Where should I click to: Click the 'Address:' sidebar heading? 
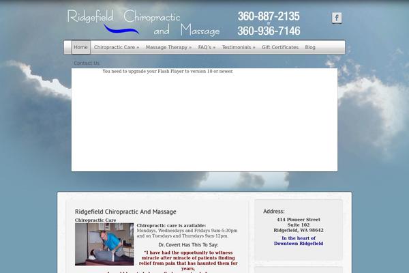click(x=274, y=212)
